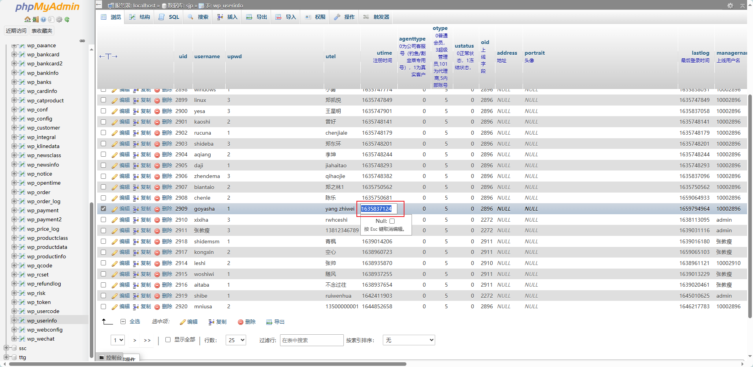
Task: Switch to the 结构 (Structure) tab
Action: tap(140, 17)
